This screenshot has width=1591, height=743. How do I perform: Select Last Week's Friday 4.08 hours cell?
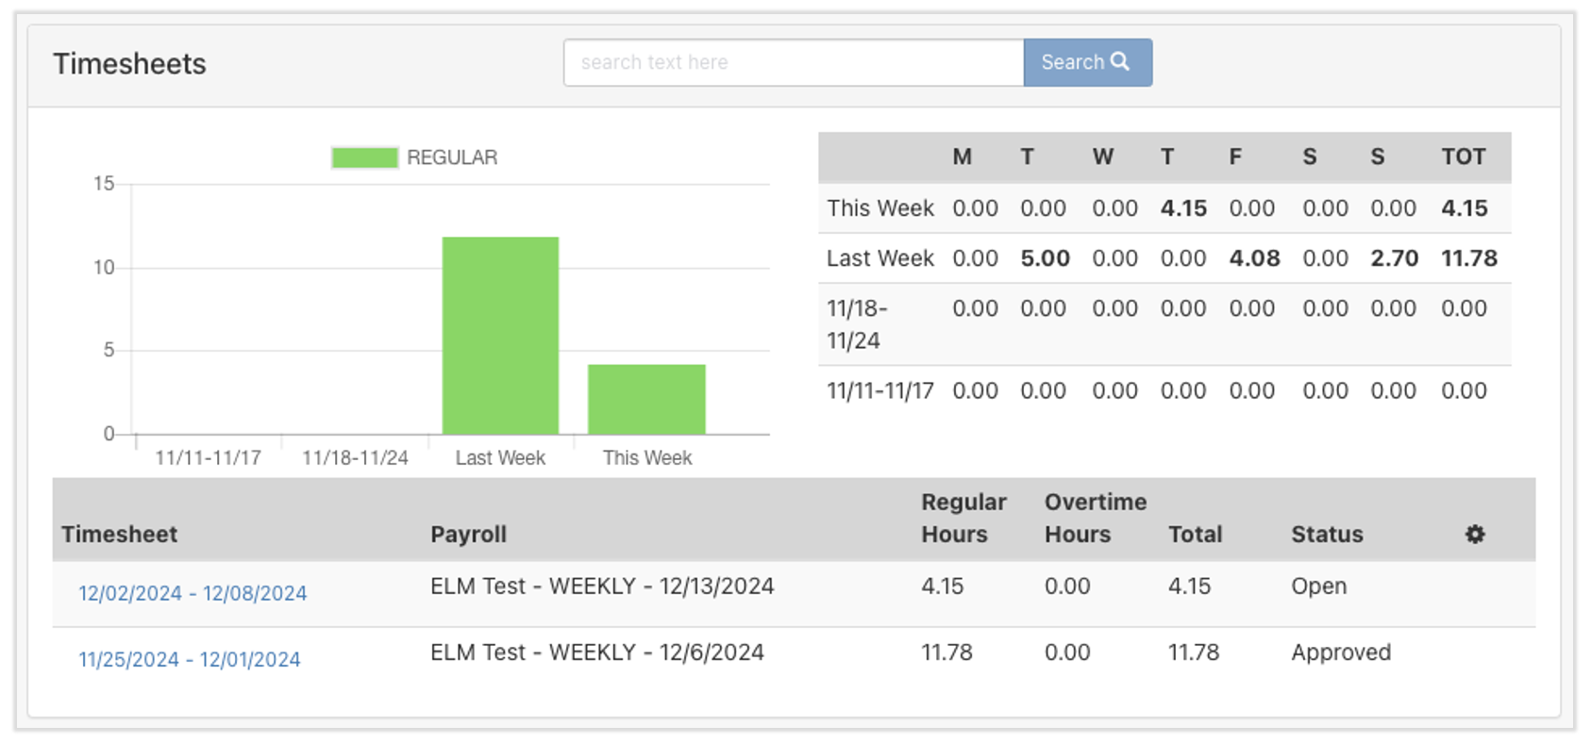point(1254,258)
